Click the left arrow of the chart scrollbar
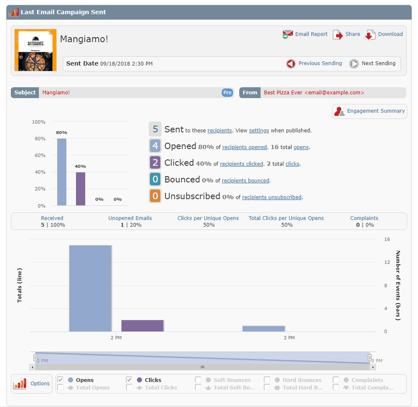Viewport: 418px width, 407px height. (x=32, y=367)
